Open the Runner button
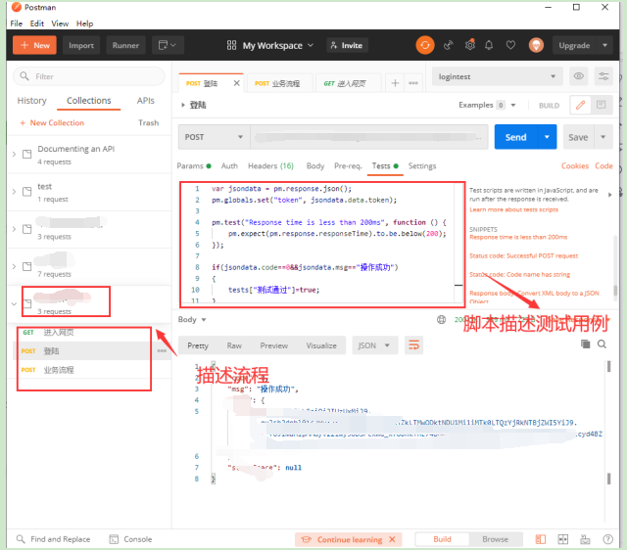The height and width of the screenshot is (550, 627). tap(125, 45)
